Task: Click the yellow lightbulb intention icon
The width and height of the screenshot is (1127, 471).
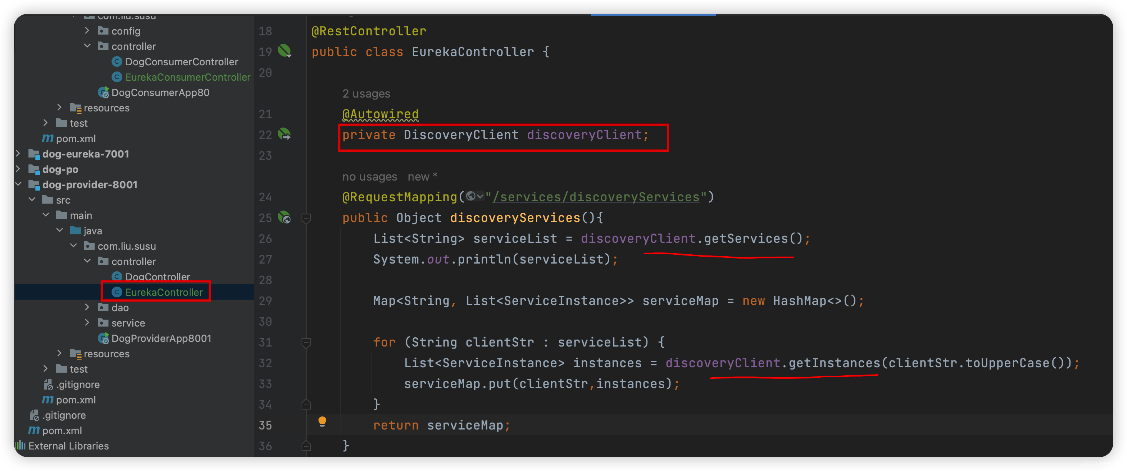Action: 322,421
